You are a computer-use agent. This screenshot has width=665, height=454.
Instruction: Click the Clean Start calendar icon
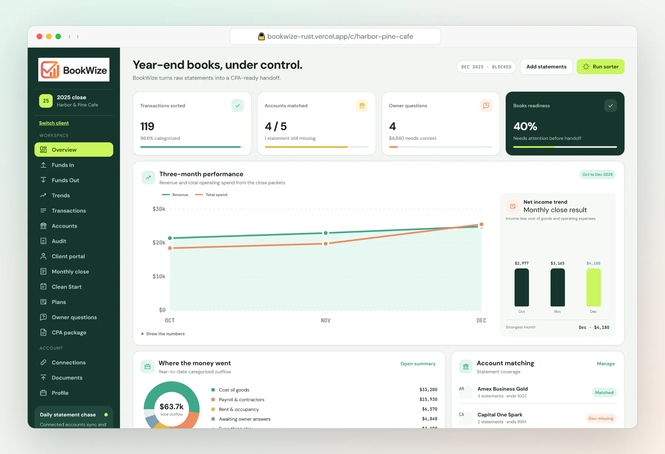tap(43, 287)
